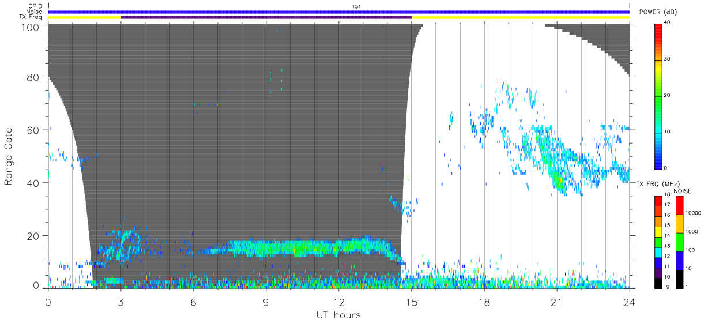This screenshot has width=708, height=327.
Task: Click UT hour tick label 18
Action: click(484, 302)
